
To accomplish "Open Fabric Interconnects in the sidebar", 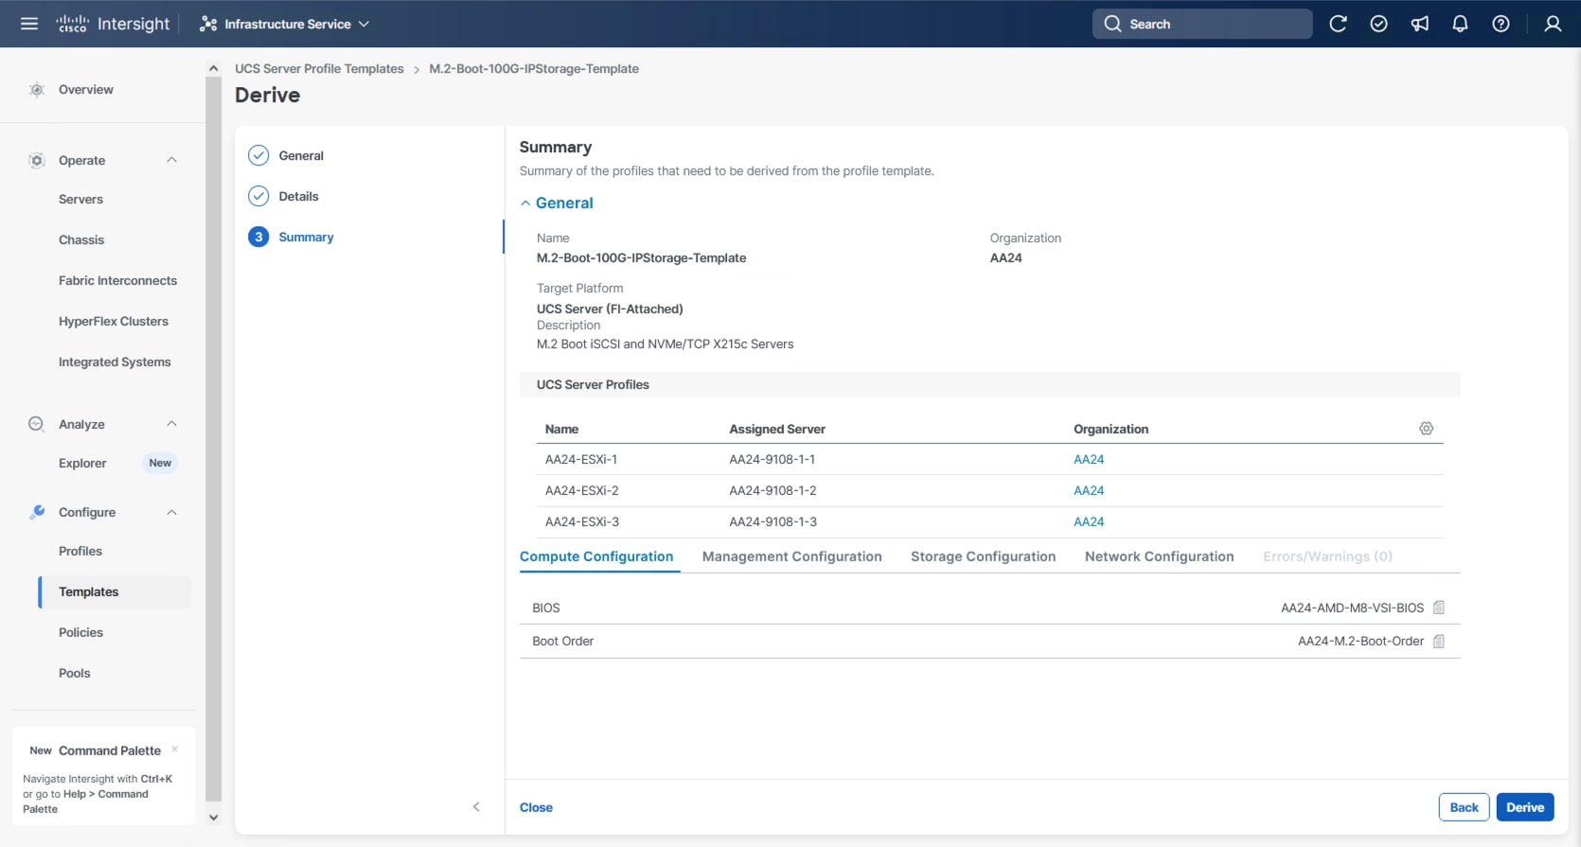I will pos(117,281).
